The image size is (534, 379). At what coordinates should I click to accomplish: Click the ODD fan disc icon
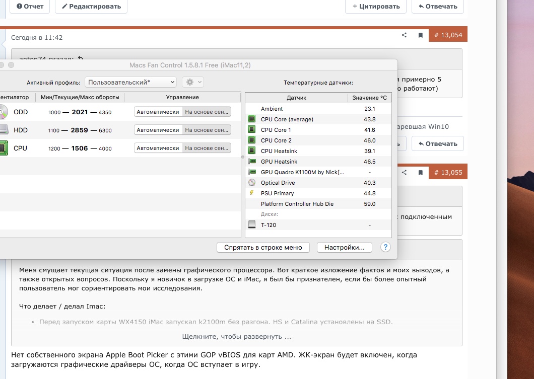tap(3, 112)
